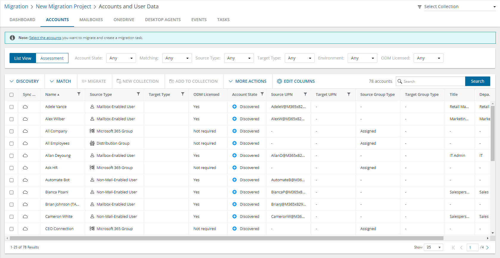This screenshot has width=500, height=258.
Task: Check the select-all header checkbox
Action: 12,95
